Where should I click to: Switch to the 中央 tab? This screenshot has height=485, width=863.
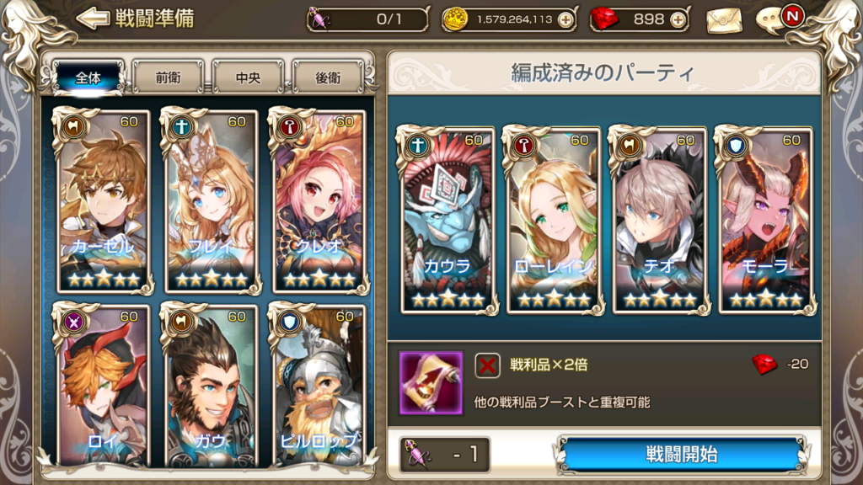248,77
